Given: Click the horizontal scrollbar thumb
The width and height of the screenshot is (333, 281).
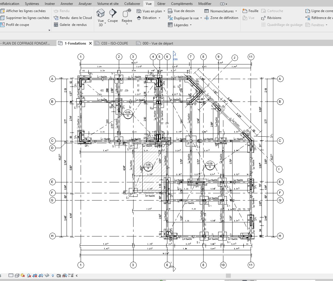Looking at the screenshot, I should tap(228, 276).
